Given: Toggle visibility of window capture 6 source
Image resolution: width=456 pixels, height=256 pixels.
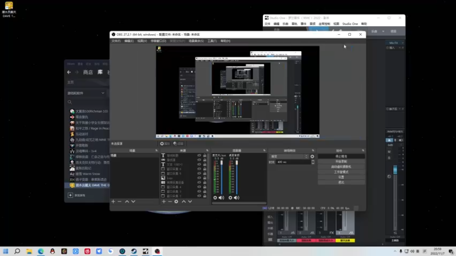Looking at the screenshot, I should click(x=199, y=169).
